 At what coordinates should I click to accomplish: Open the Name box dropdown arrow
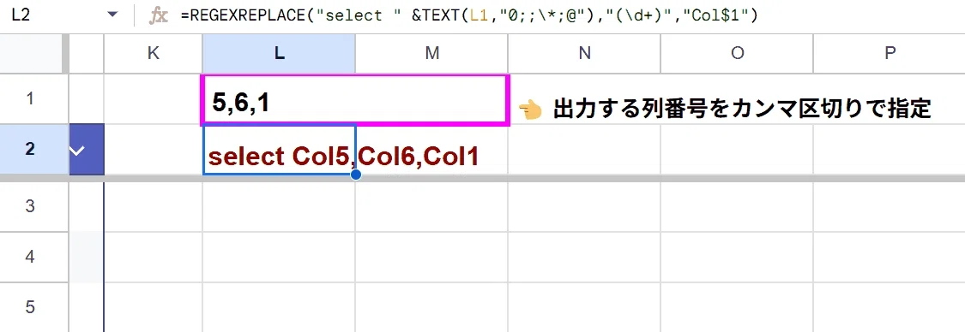112,15
